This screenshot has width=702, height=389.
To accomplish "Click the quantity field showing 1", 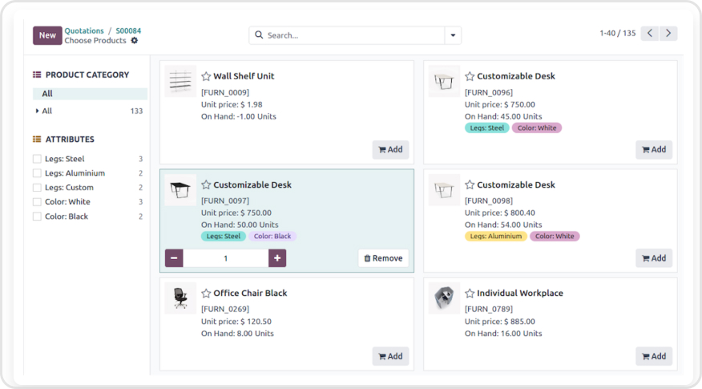I will click(x=226, y=258).
